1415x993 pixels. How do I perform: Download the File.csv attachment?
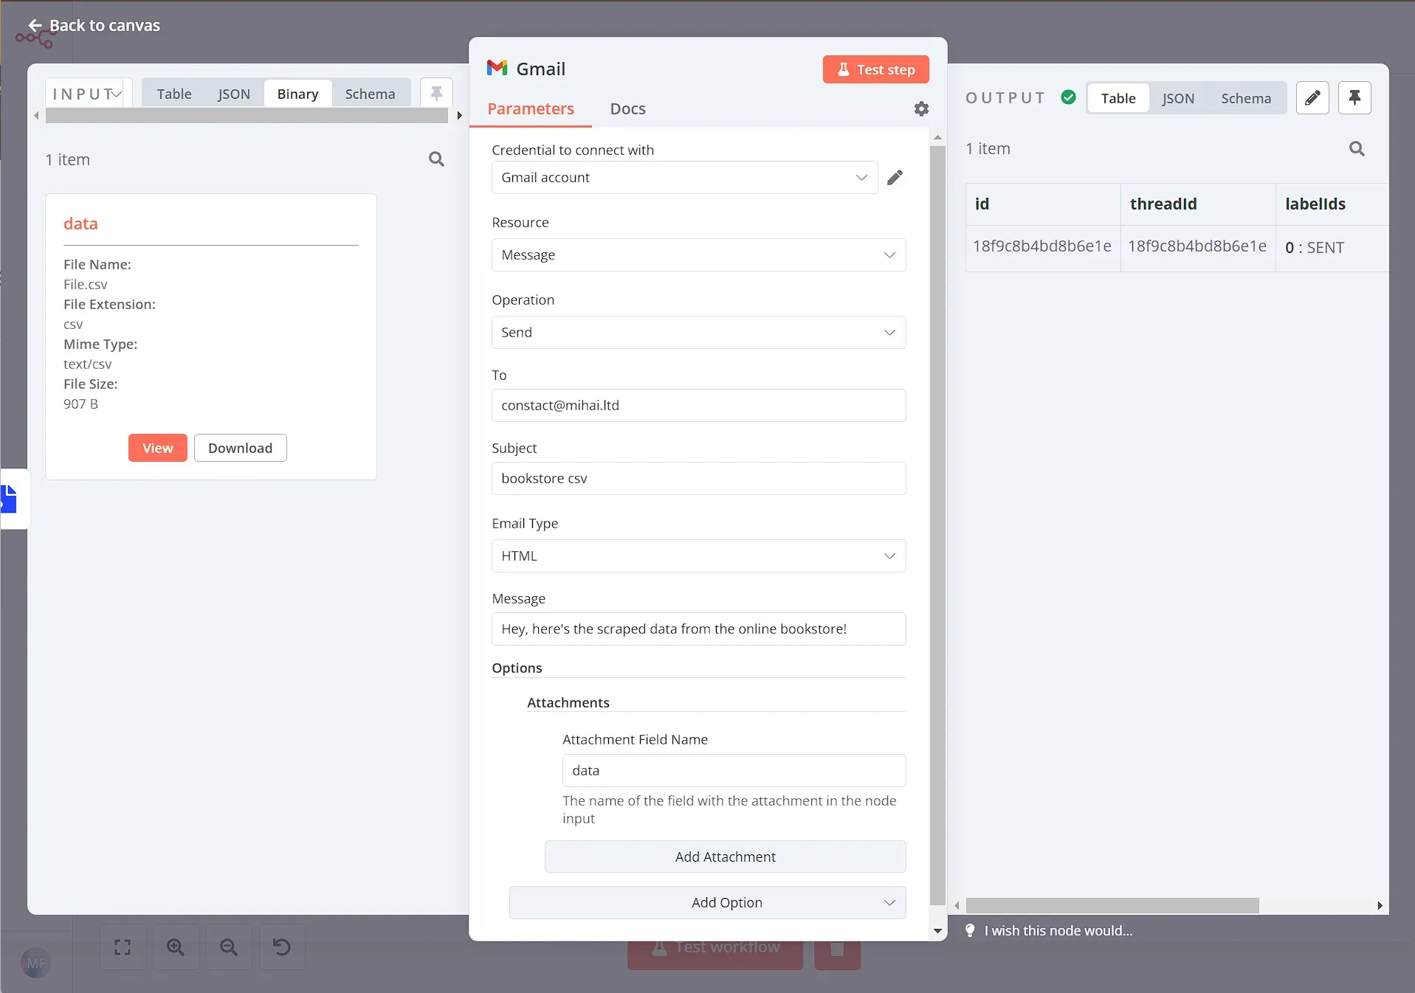(x=240, y=448)
